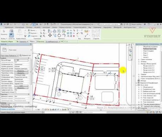Switch to the Архитектура ribbon tab

click(x=9, y=27)
